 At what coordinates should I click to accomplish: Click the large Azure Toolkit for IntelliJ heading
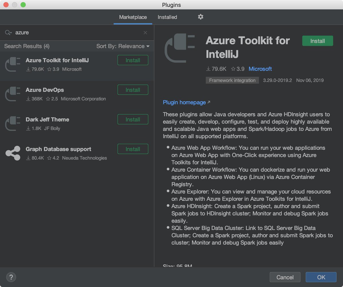point(248,47)
